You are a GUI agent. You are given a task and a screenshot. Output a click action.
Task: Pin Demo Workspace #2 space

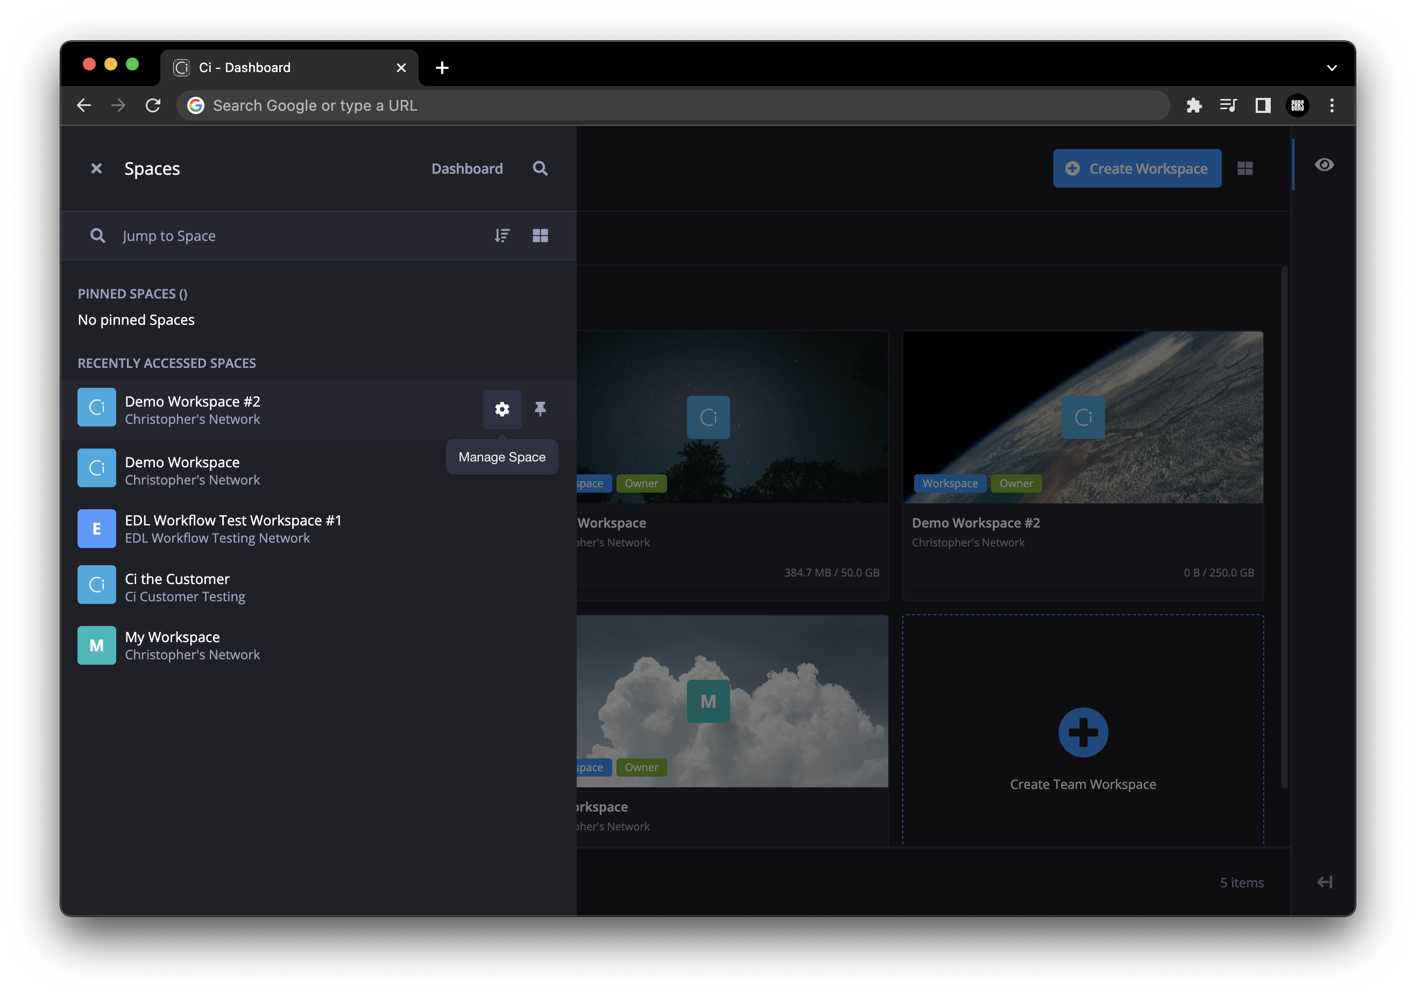(540, 409)
